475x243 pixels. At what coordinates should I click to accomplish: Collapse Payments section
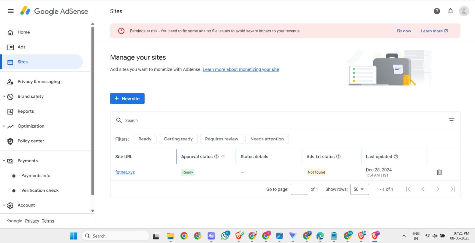(4, 161)
